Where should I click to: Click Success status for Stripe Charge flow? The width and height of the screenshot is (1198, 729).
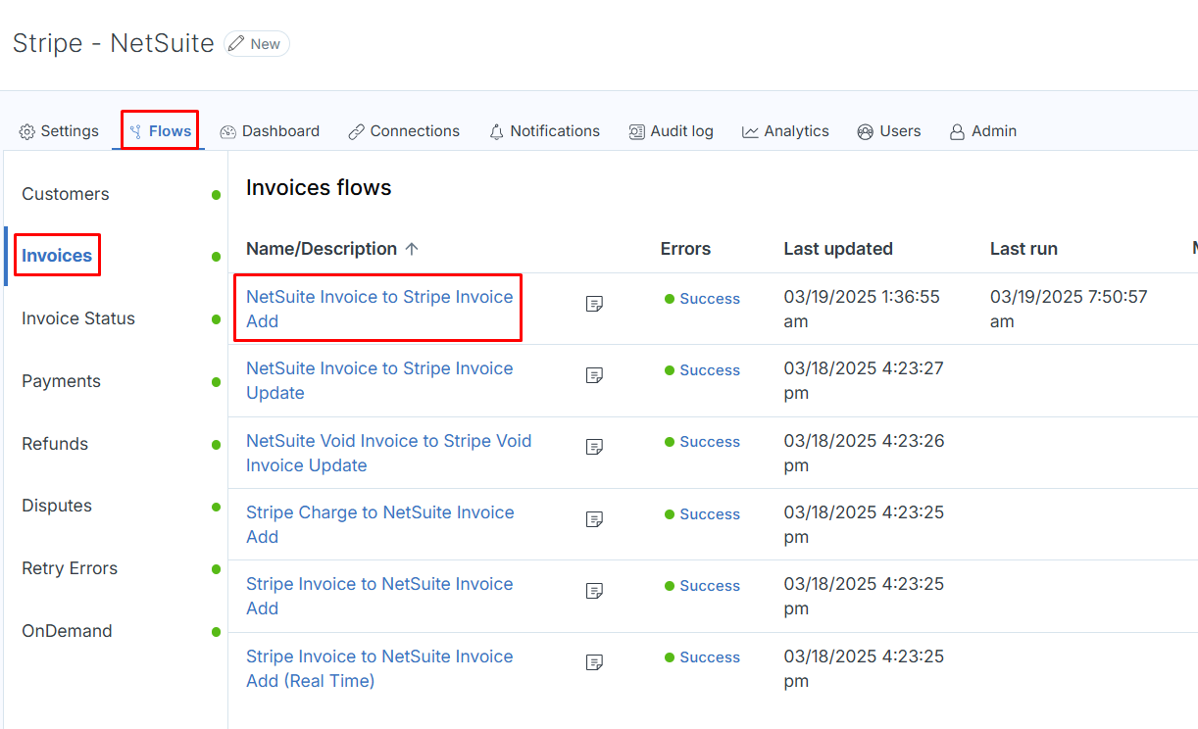(702, 514)
